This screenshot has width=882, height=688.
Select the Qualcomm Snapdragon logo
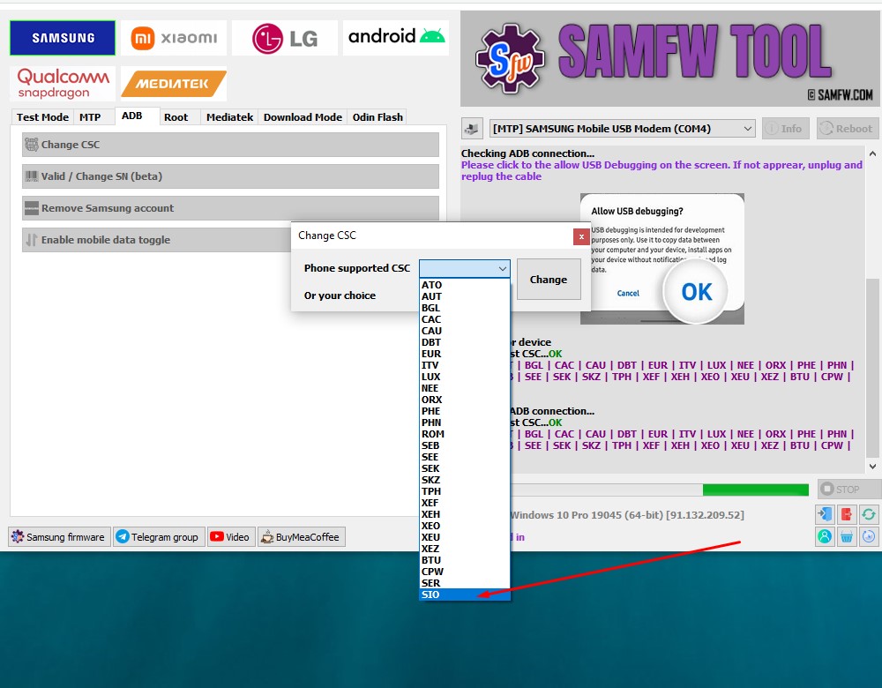pos(63,83)
